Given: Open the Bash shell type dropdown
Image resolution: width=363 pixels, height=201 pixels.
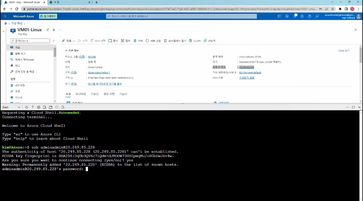Looking at the screenshot, I should 11,107.
